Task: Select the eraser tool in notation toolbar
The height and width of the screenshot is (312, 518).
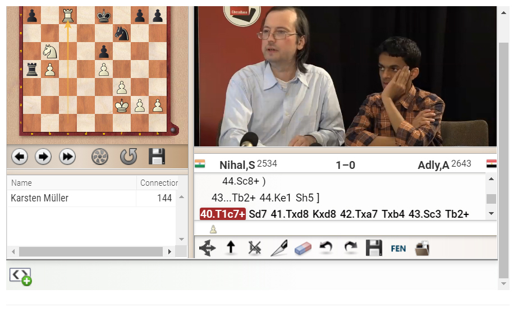Action: coord(303,249)
